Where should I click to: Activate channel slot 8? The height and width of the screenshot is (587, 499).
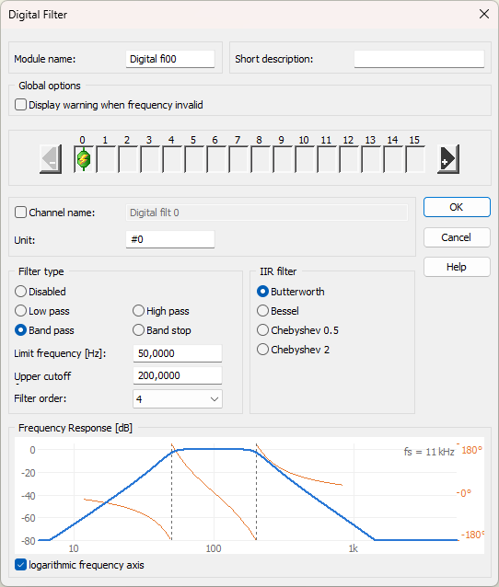[x=261, y=159]
